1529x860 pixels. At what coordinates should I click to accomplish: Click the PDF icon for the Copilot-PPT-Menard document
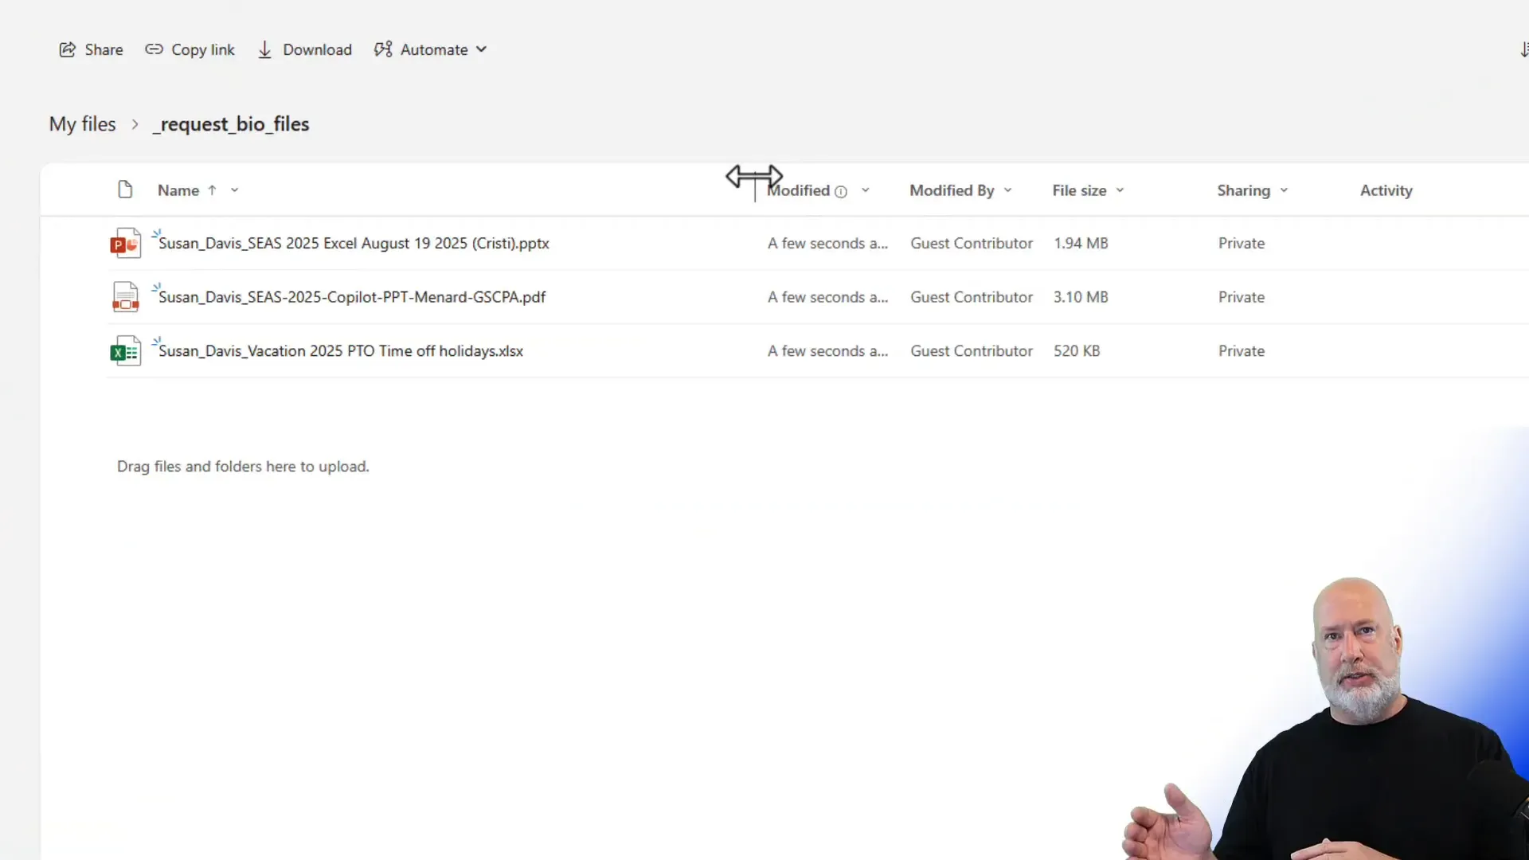click(x=124, y=296)
